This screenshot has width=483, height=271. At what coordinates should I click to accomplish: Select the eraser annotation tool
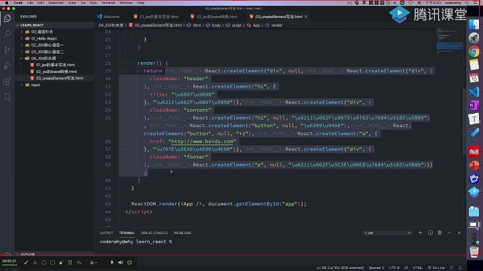(x=61, y=262)
